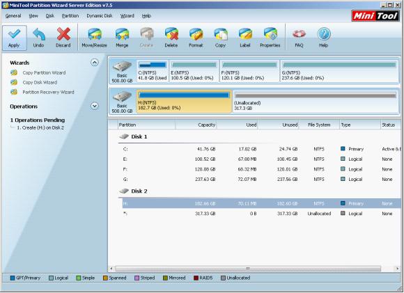This screenshot has height=293, width=404.
Task: Choose the Copy partition tool
Action: click(220, 38)
